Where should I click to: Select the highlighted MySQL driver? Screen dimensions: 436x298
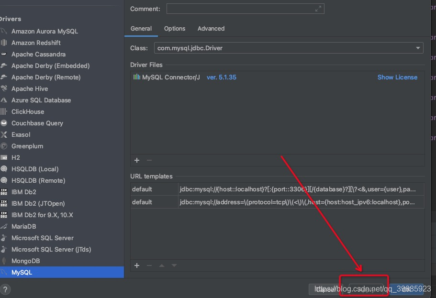(x=62, y=273)
